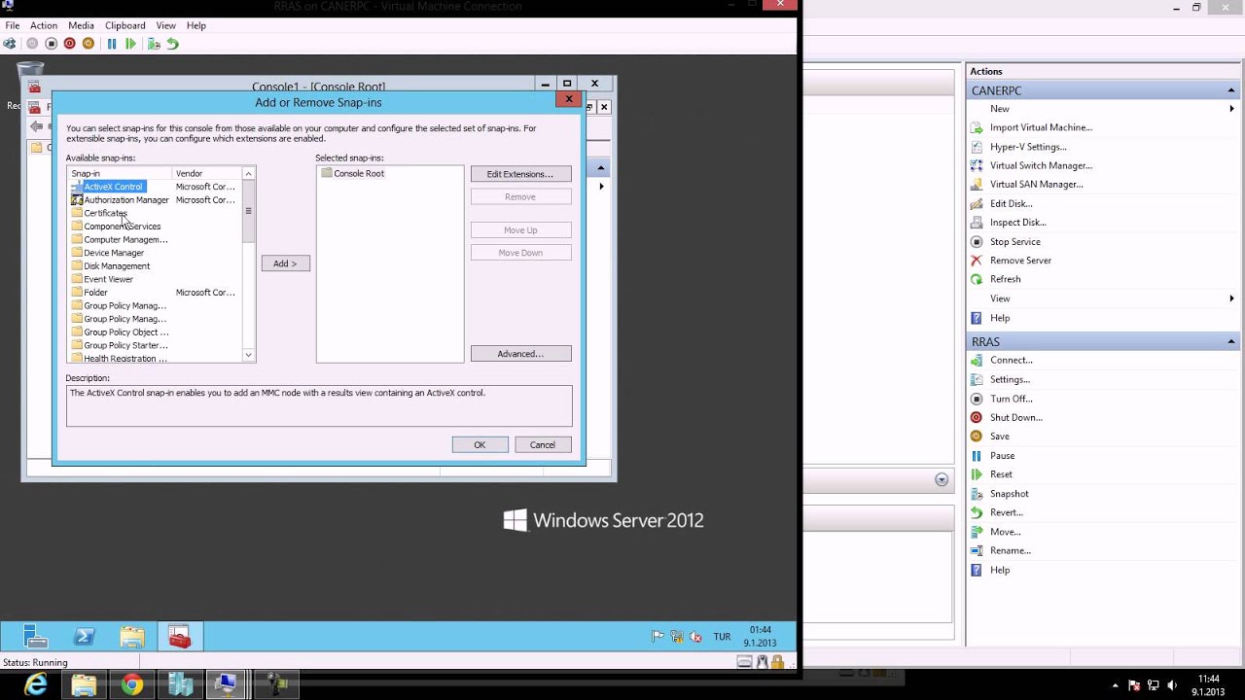
Task: Click MMC toolbox icon on guest taskbar
Action: click(180, 637)
